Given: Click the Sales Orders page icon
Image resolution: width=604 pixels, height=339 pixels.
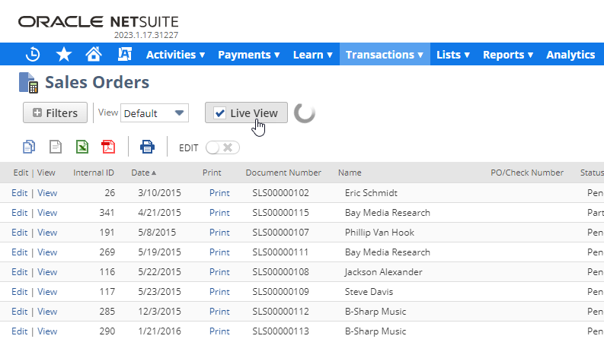Looking at the screenshot, I should tap(28, 82).
